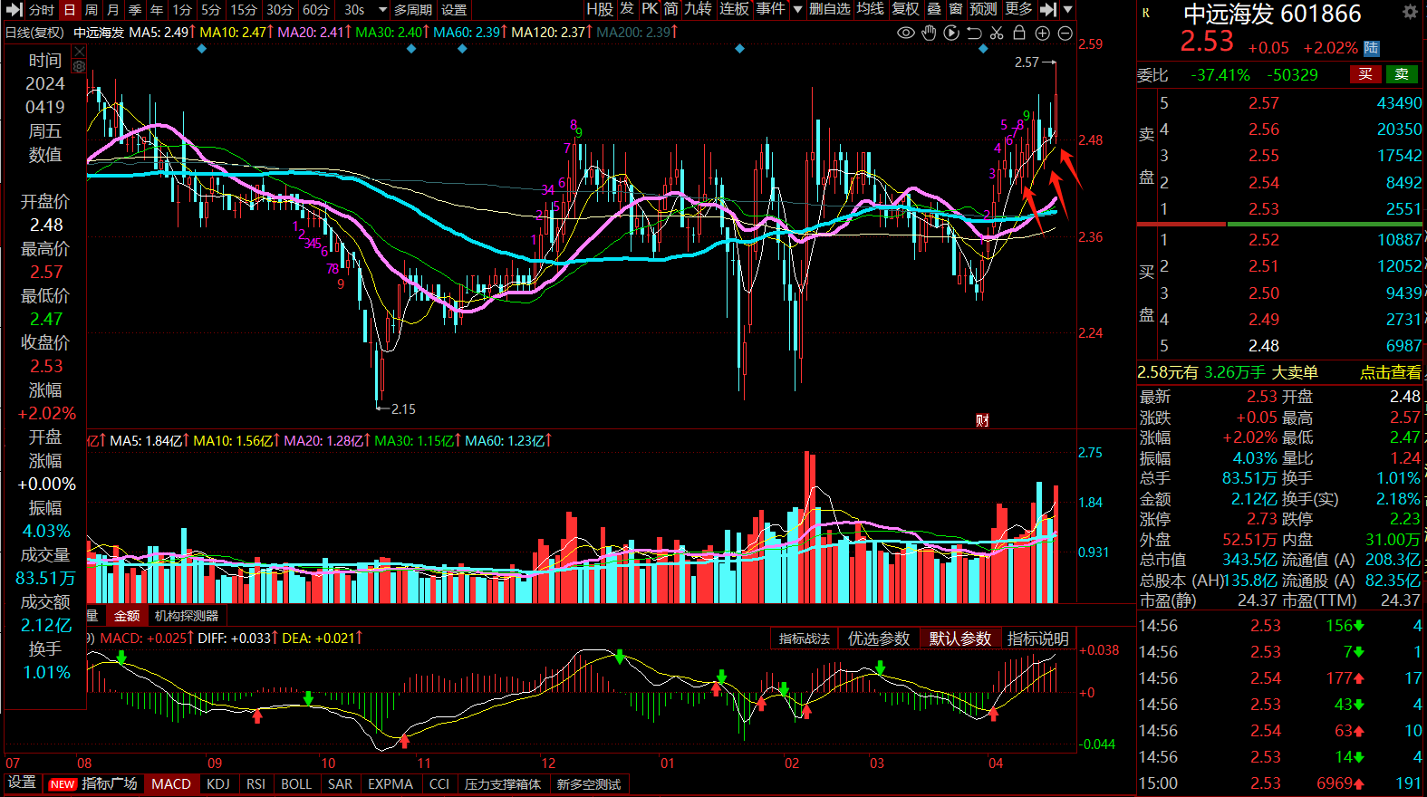
Task: Open the 指标战法 panel
Action: point(805,639)
